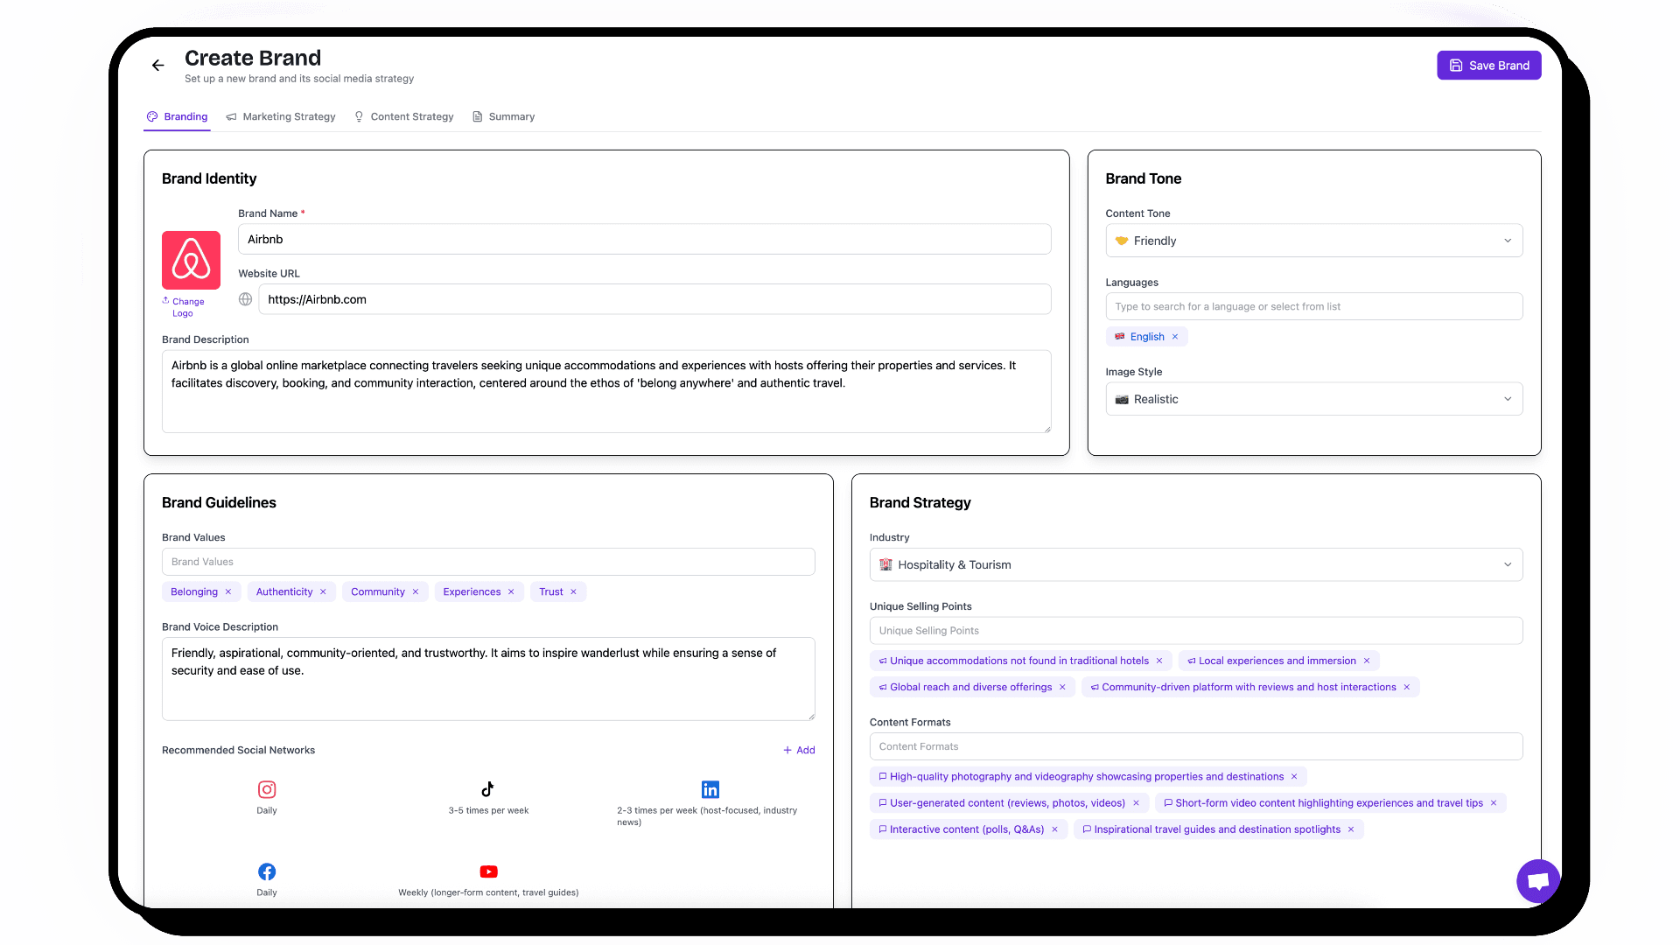The height and width of the screenshot is (945, 1680).
Task: Click the Save Brand button
Action: coord(1488,65)
